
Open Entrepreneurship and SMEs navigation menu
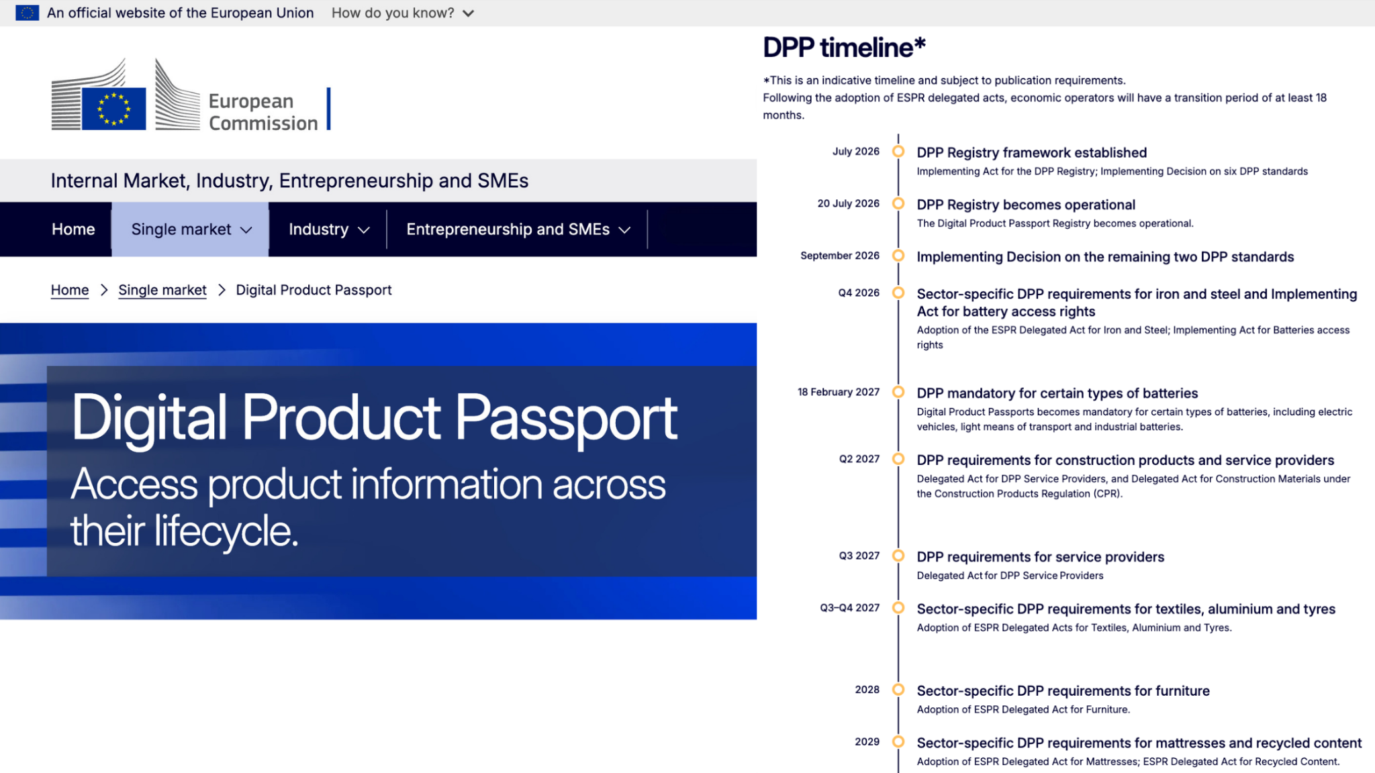518,229
